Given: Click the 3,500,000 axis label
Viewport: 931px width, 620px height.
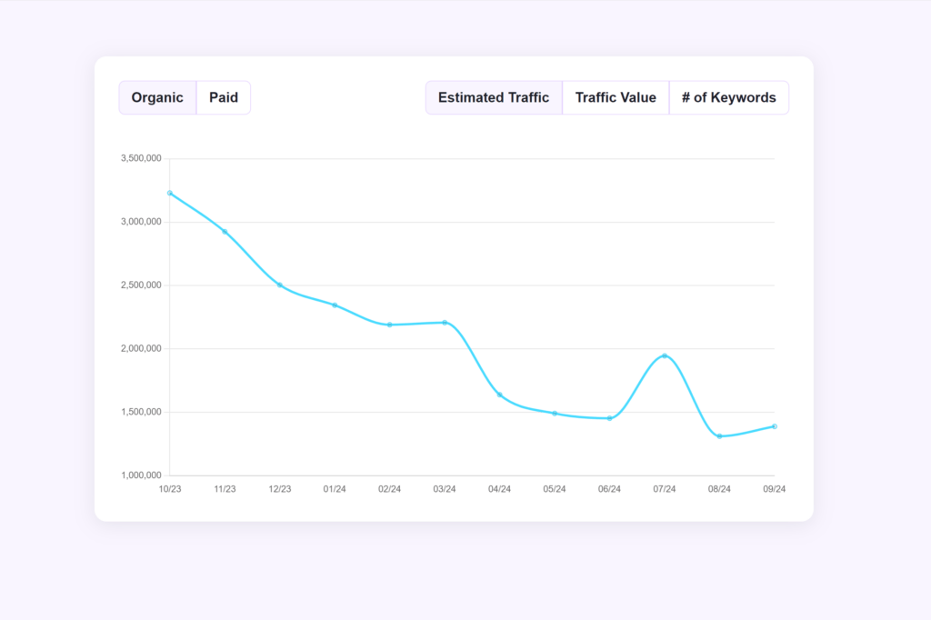Looking at the screenshot, I should 143,157.
